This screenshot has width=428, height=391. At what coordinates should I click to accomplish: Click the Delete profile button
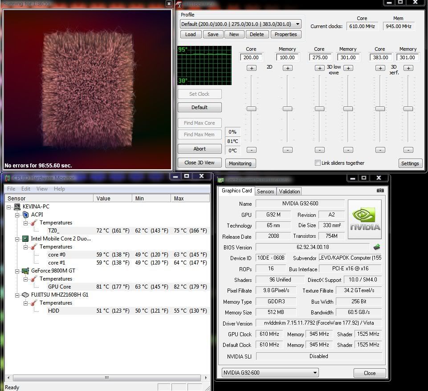point(257,34)
